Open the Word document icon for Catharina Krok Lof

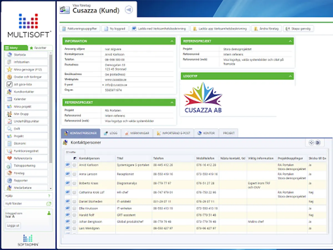tap(67, 192)
